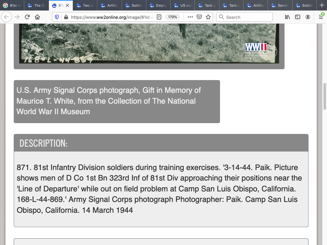Open the Firefox hamburger application menu
This screenshot has width=327, height=245.
pyautogui.click(x=321, y=17)
